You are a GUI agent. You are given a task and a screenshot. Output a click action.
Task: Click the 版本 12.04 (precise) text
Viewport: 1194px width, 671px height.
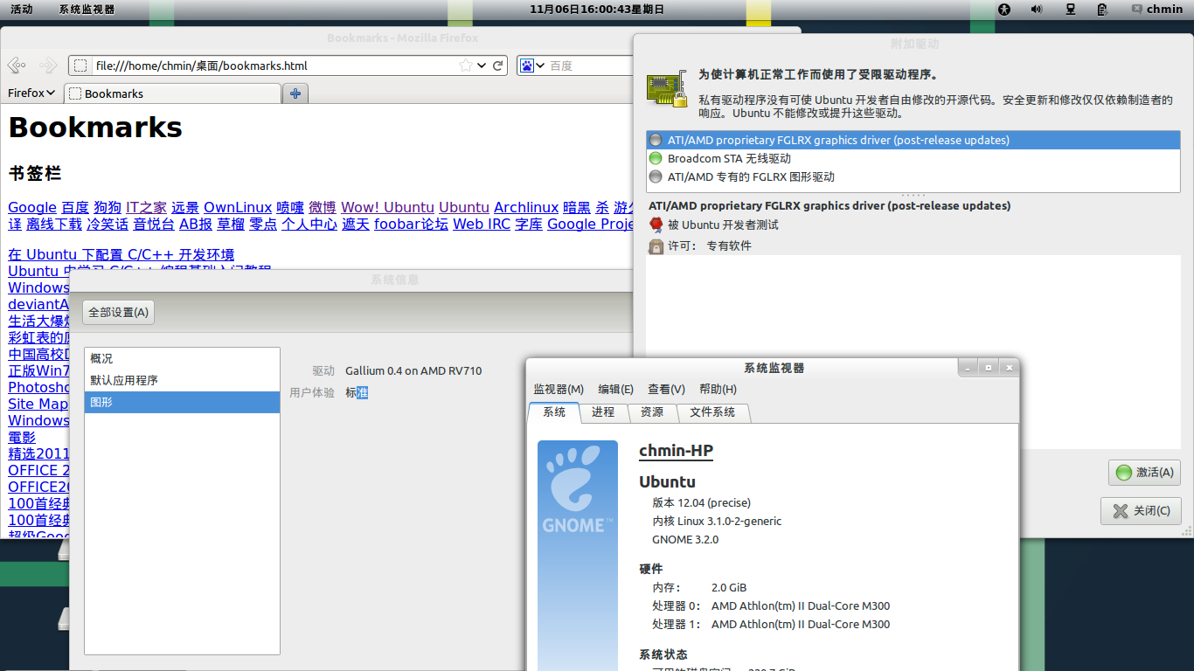pos(702,502)
